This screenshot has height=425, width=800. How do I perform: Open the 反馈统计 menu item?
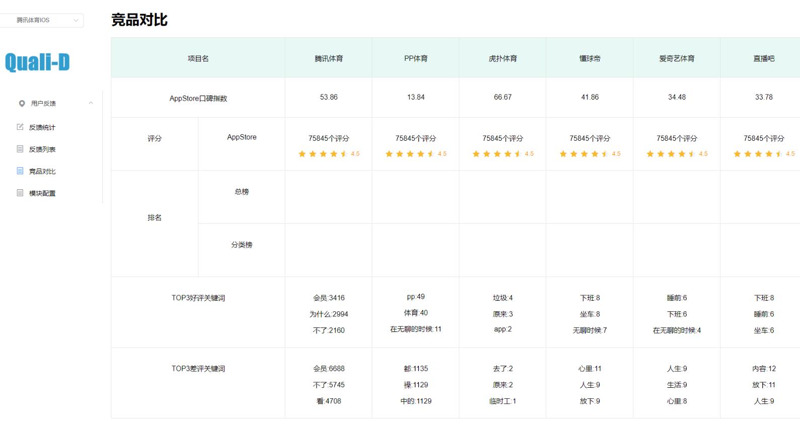(42, 128)
